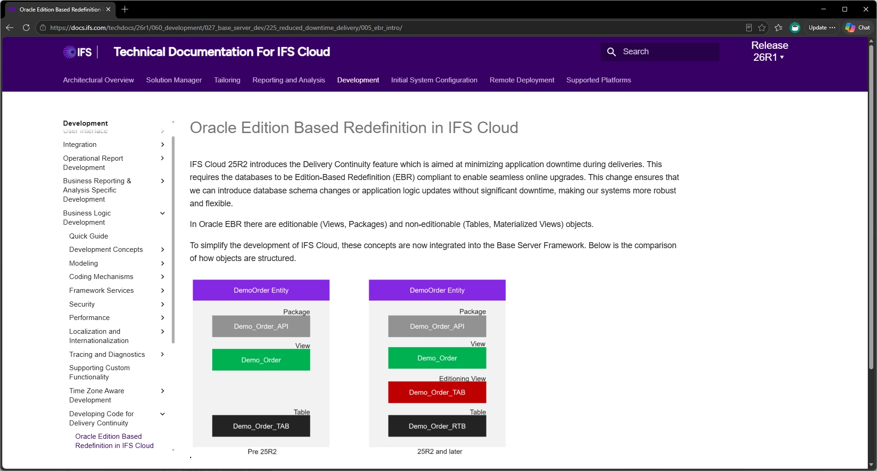Open Oracle Edition Based Redefinition in IFS Cloud link

point(114,441)
